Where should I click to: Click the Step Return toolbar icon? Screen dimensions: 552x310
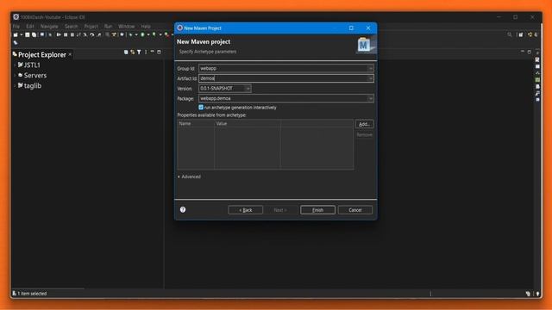pyautogui.click(x=99, y=34)
